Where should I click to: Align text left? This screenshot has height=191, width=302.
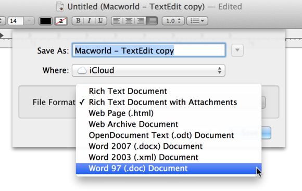tap(117, 21)
